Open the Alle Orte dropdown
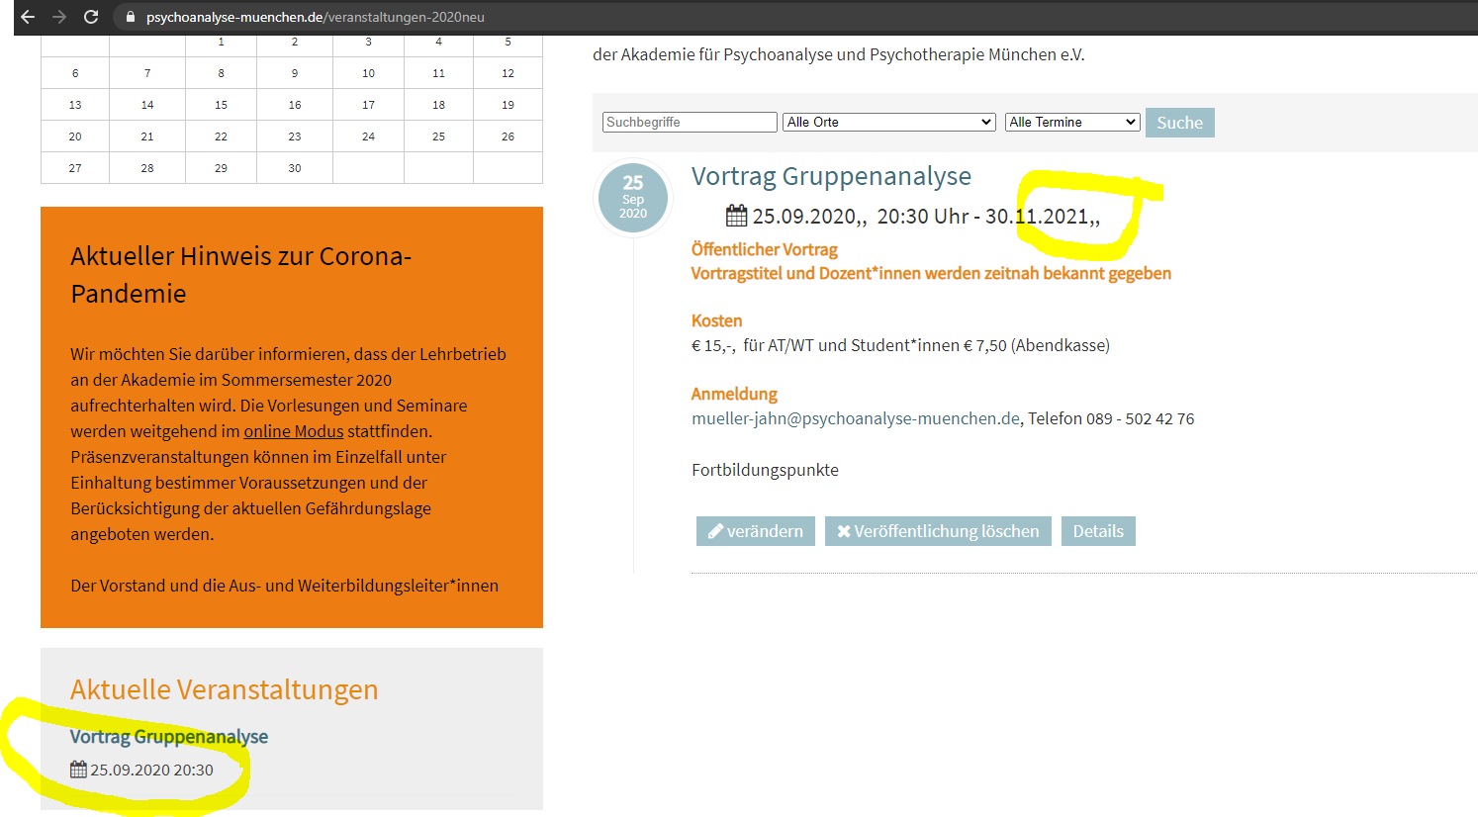Image resolution: width=1478 pixels, height=817 pixels. 888,122
